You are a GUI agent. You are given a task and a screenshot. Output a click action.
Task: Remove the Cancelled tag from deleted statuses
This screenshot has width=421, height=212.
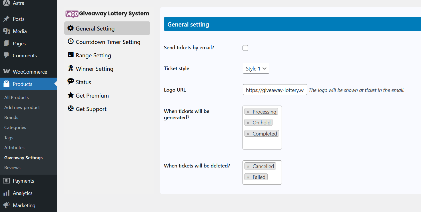point(248,166)
